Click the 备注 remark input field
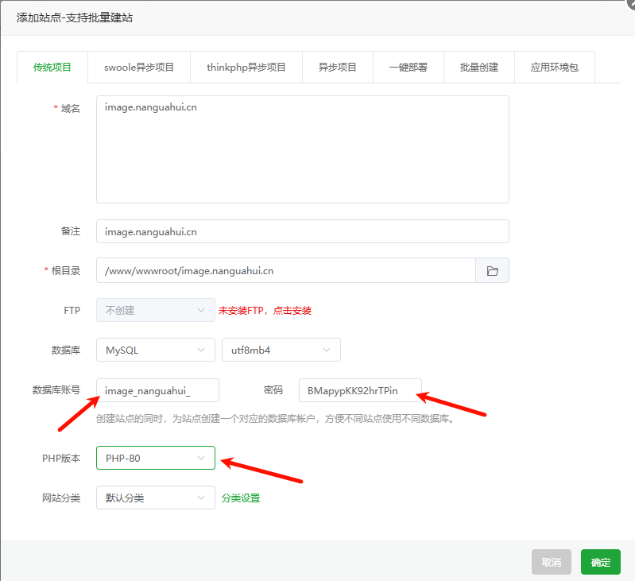635x581 pixels. (302, 231)
